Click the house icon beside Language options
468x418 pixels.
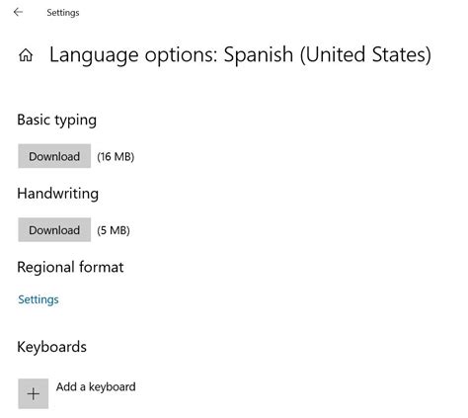[26, 55]
